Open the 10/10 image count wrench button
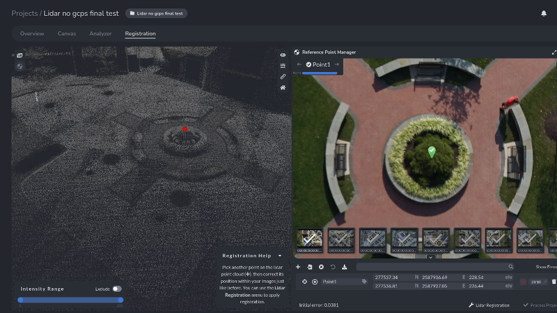 (538, 282)
